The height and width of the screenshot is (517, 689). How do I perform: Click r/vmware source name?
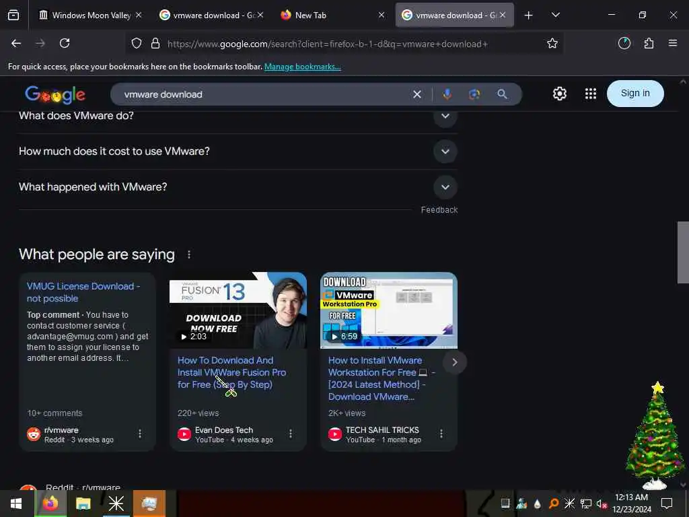[x=61, y=430]
